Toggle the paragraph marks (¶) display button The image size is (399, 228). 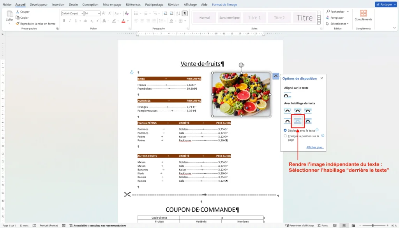click(185, 13)
